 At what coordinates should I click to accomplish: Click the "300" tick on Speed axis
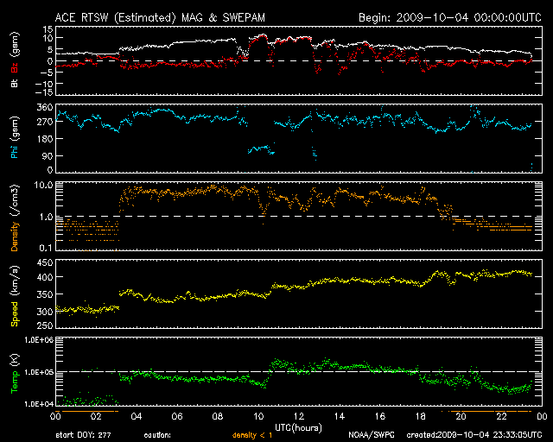point(45,312)
